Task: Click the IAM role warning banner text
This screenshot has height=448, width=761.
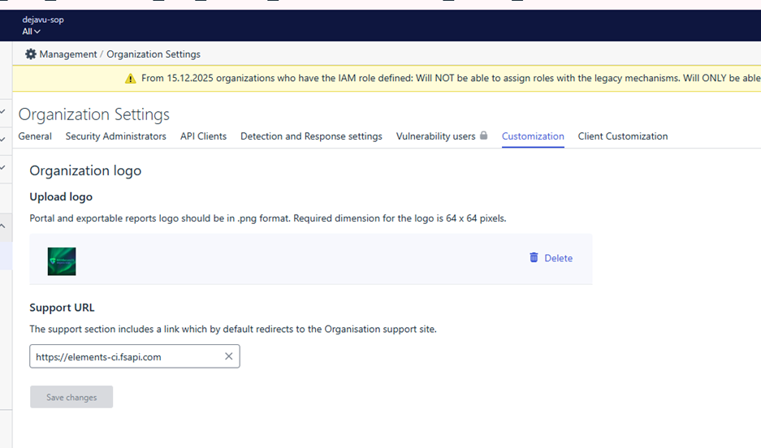Action: click(451, 78)
